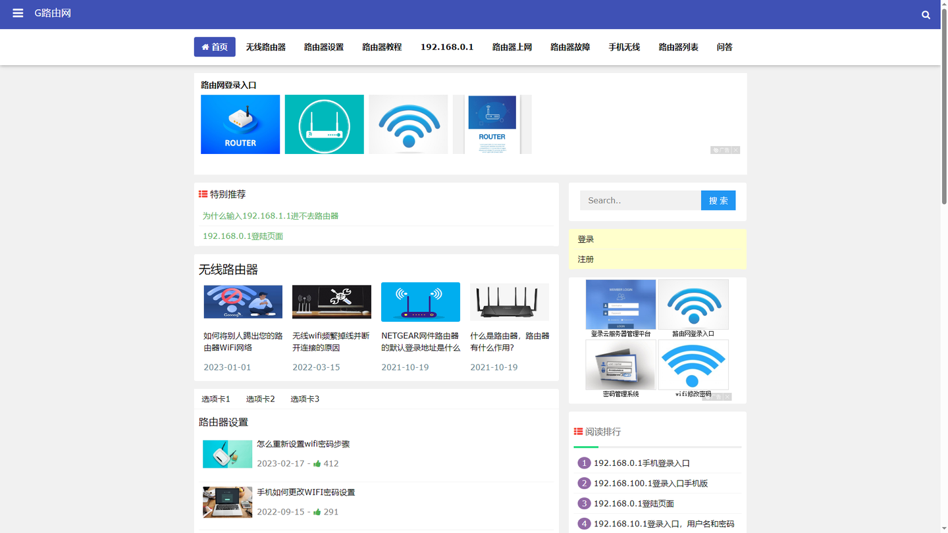Screen dimensions: 948x533
Task: Open article title 如何将别人踢出您的路由器WiFi网络
Action: (243, 342)
